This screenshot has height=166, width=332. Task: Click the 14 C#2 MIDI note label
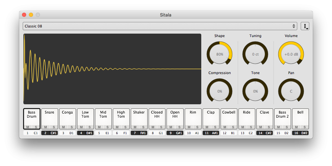[265, 133]
